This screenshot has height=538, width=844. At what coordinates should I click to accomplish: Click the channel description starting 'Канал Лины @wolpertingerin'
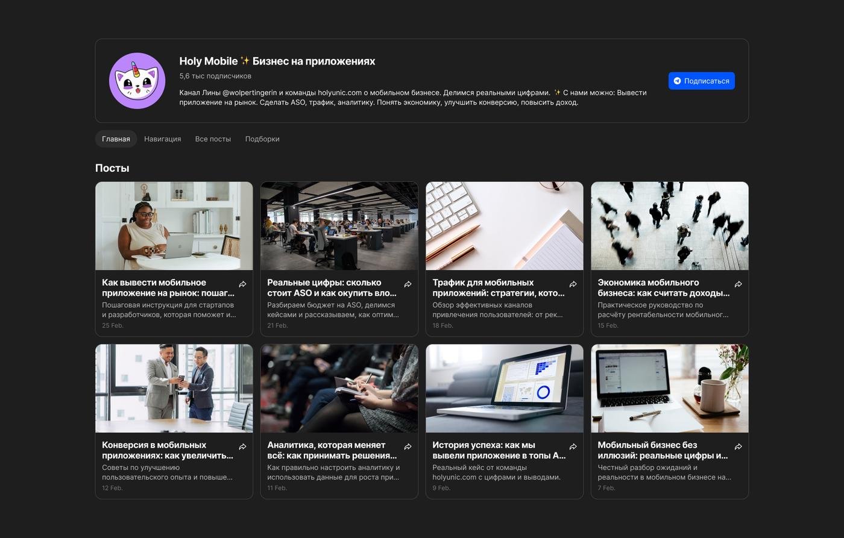(413, 97)
